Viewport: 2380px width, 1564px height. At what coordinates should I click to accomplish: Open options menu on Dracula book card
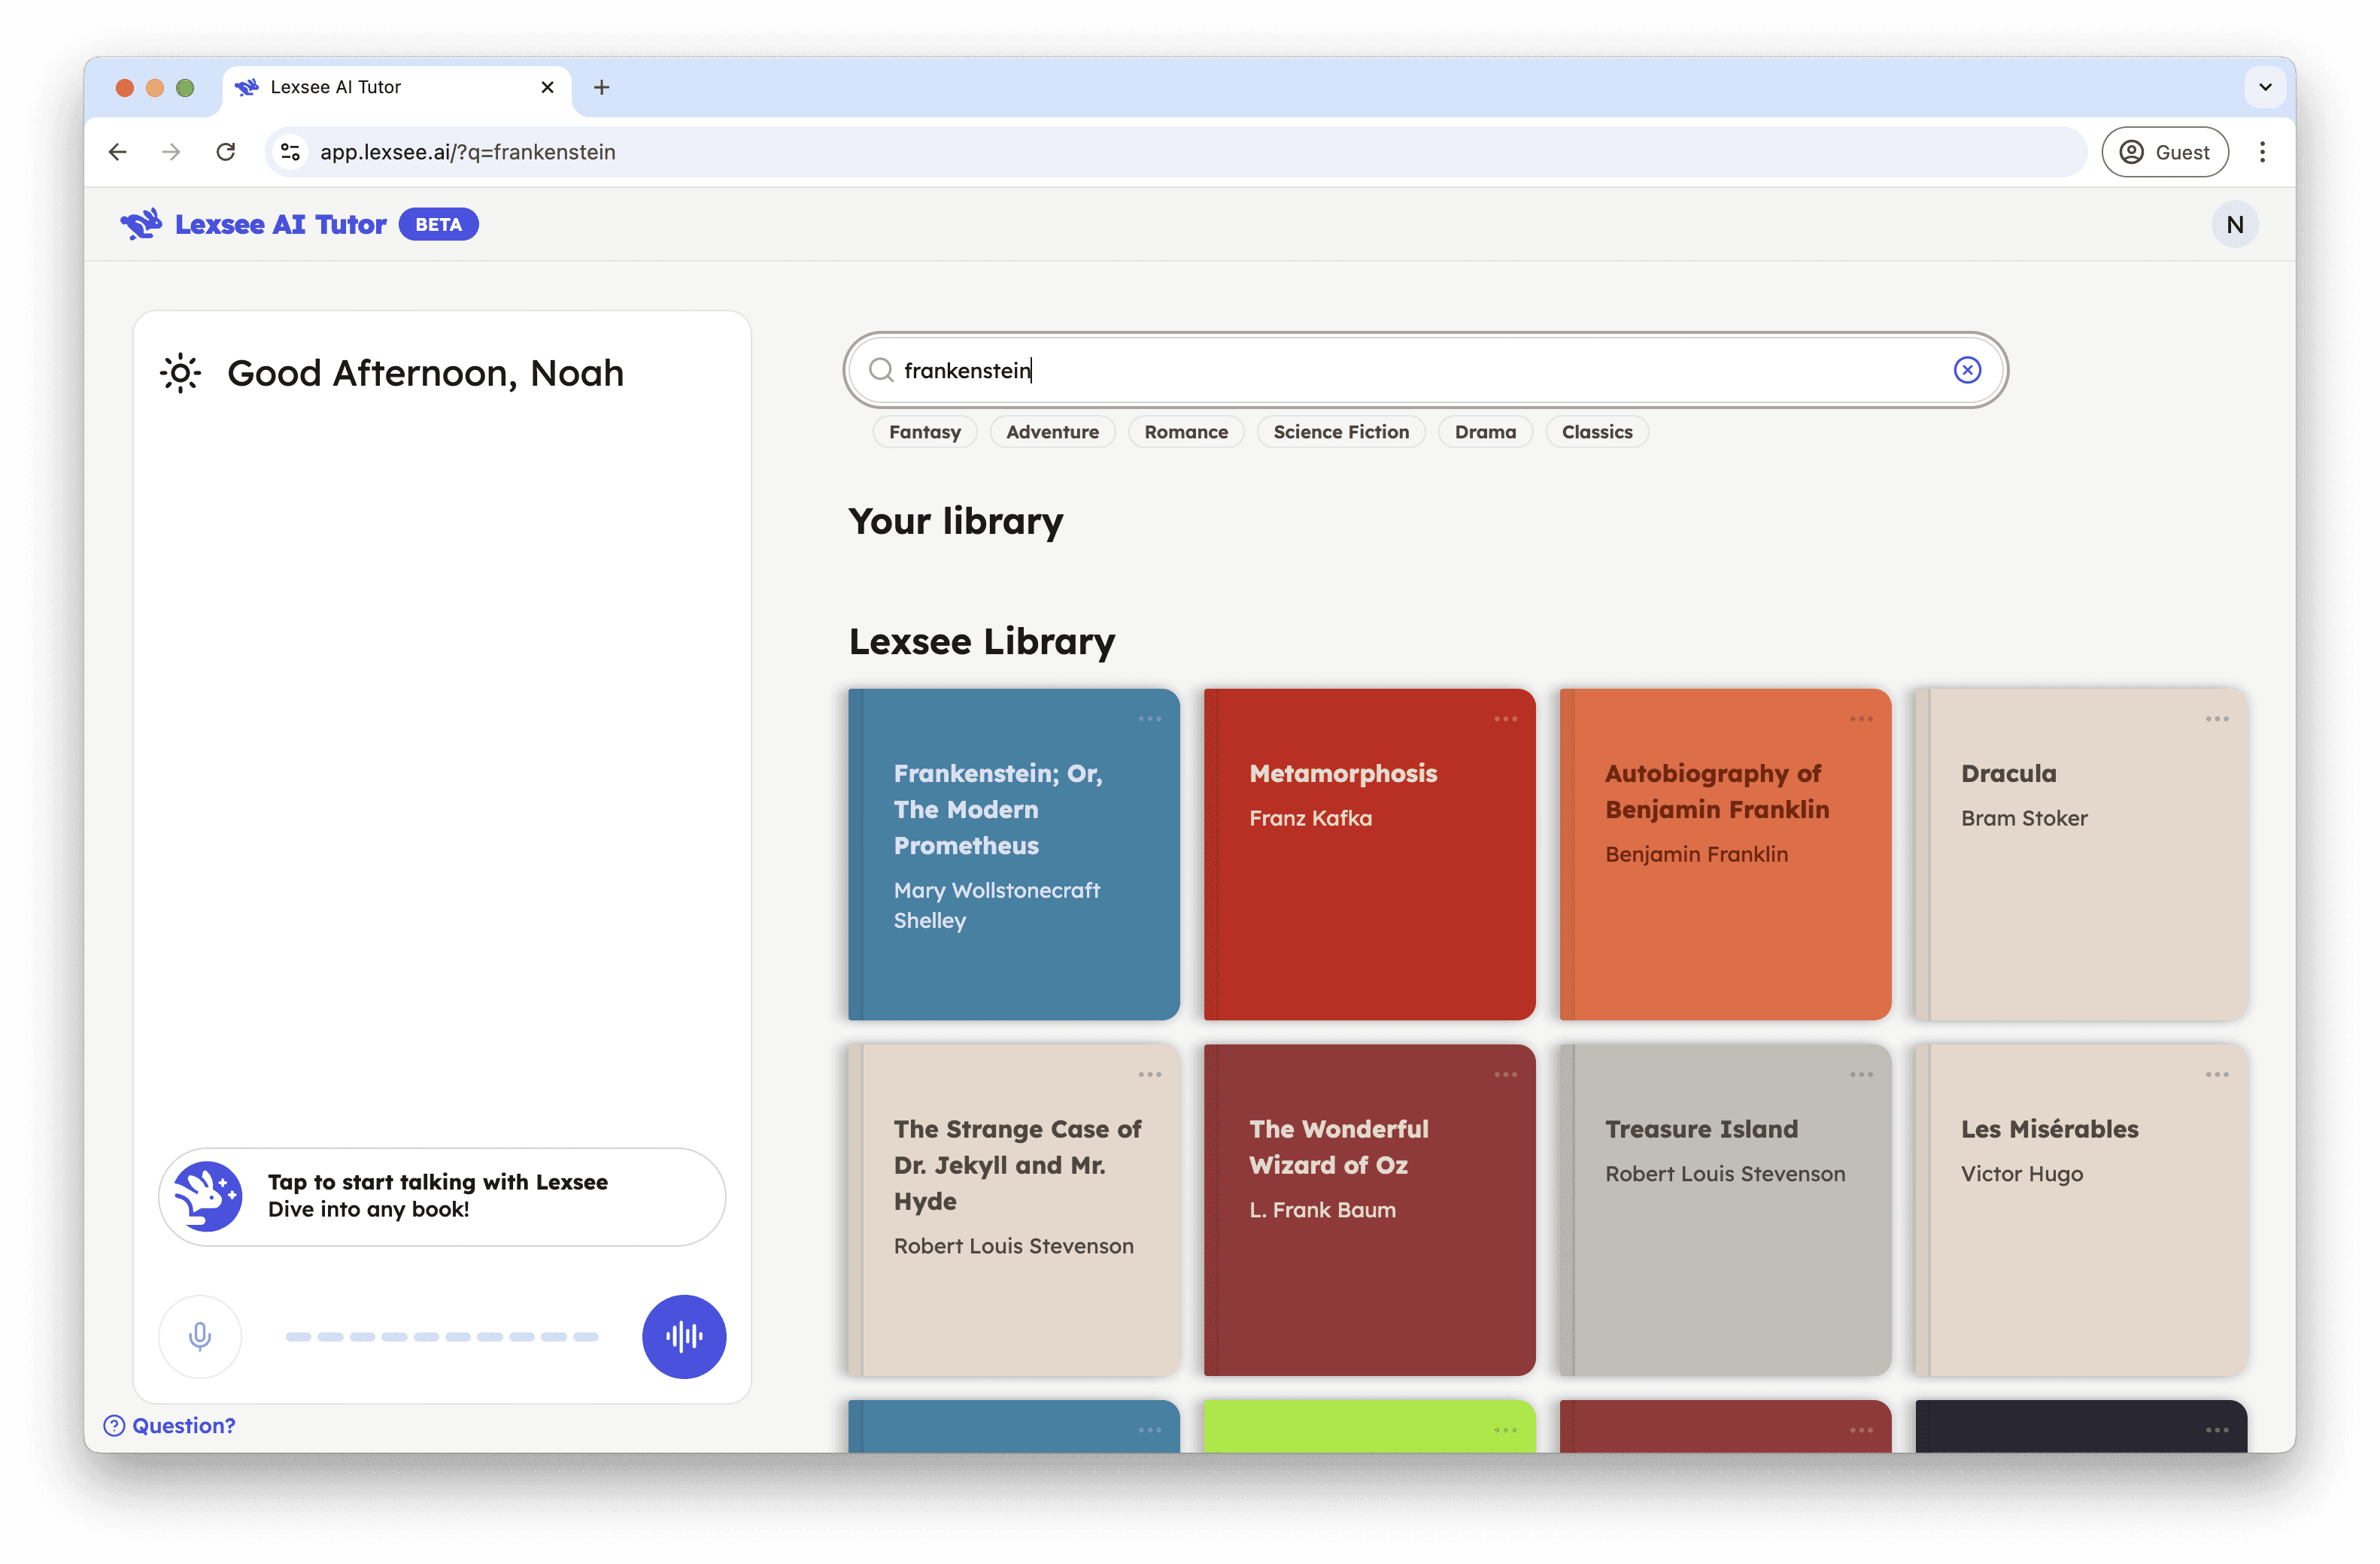tap(2216, 720)
